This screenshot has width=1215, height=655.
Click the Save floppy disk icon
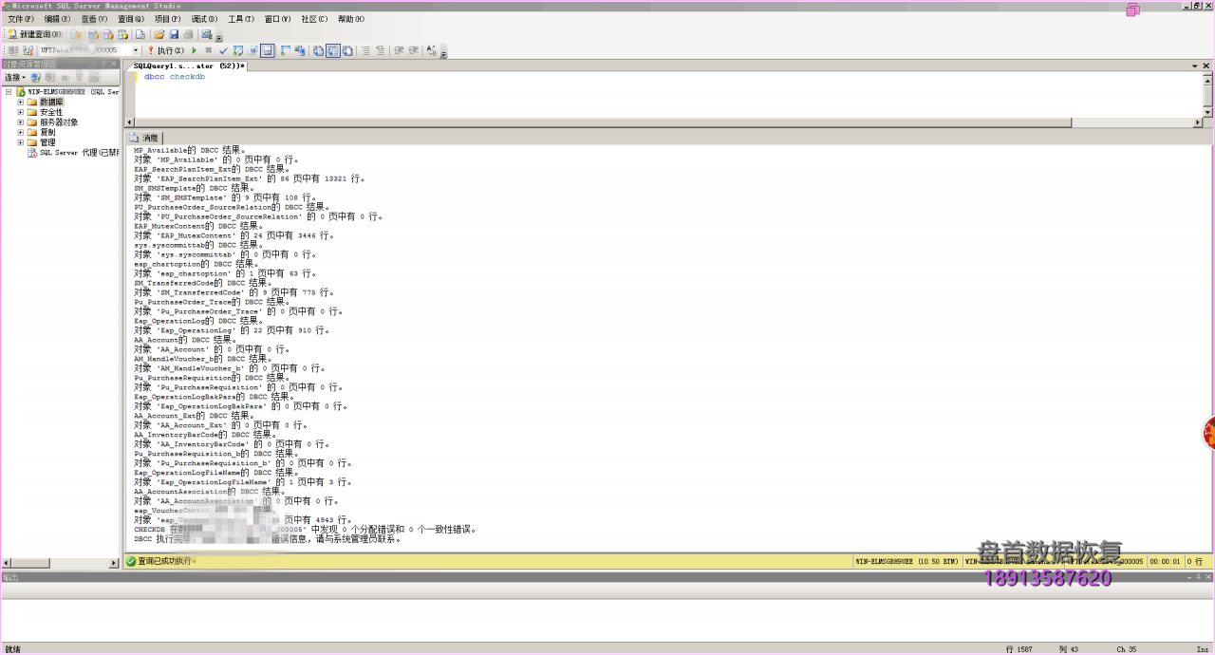tap(174, 34)
